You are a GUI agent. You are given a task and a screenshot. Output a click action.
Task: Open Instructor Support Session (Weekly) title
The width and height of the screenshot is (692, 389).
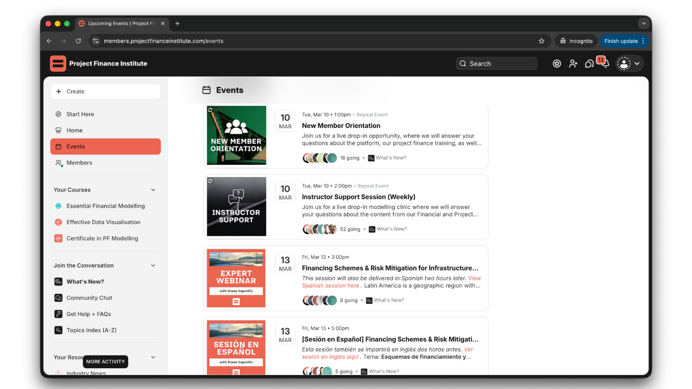358,197
